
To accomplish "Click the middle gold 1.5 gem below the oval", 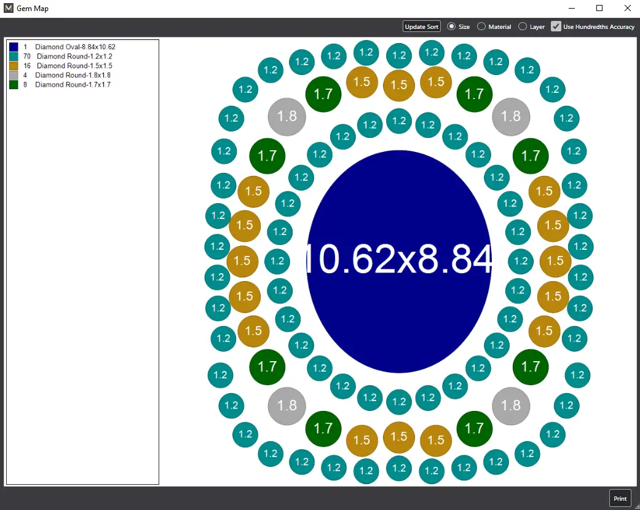I will coord(399,437).
